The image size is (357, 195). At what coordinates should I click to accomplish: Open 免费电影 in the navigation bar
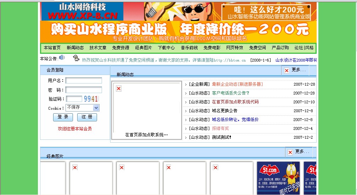click(x=212, y=47)
